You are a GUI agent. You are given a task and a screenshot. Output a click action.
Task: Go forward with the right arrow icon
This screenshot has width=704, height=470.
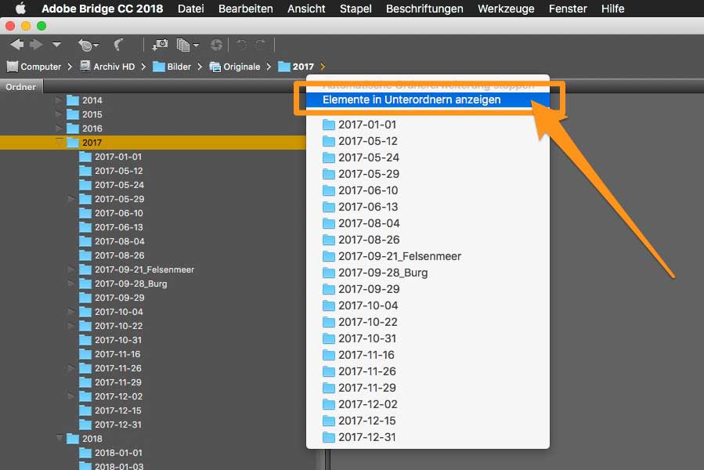tap(36, 45)
